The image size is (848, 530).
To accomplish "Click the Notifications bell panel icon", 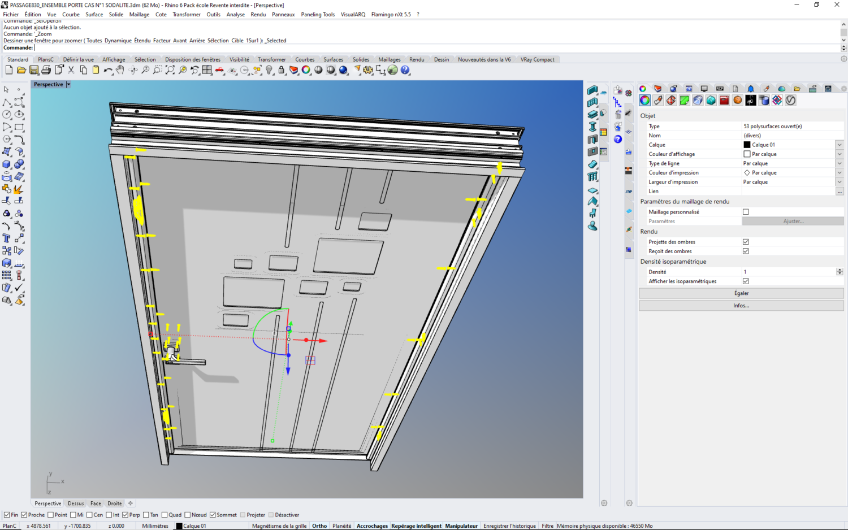I will tap(750, 89).
